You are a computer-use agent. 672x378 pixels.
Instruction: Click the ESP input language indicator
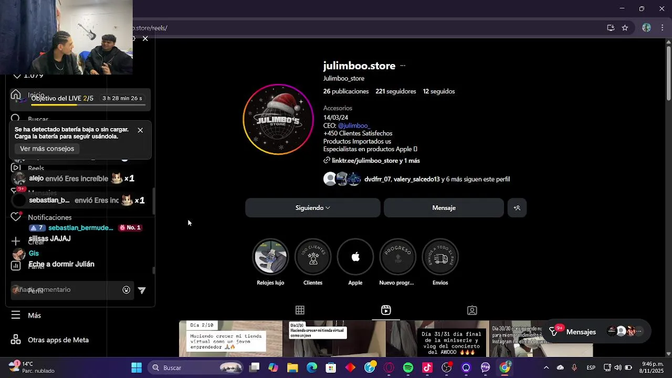click(591, 367)
